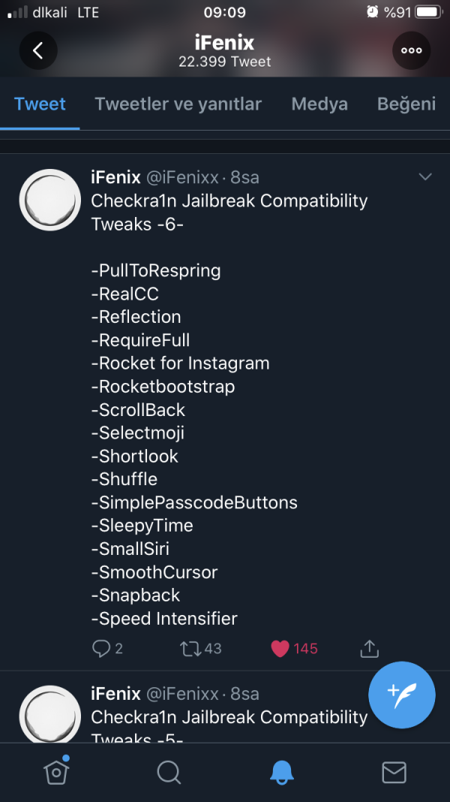The image size is (450, 802).
Task: Open the @iFenixx handle link
Action: point(184,177)
